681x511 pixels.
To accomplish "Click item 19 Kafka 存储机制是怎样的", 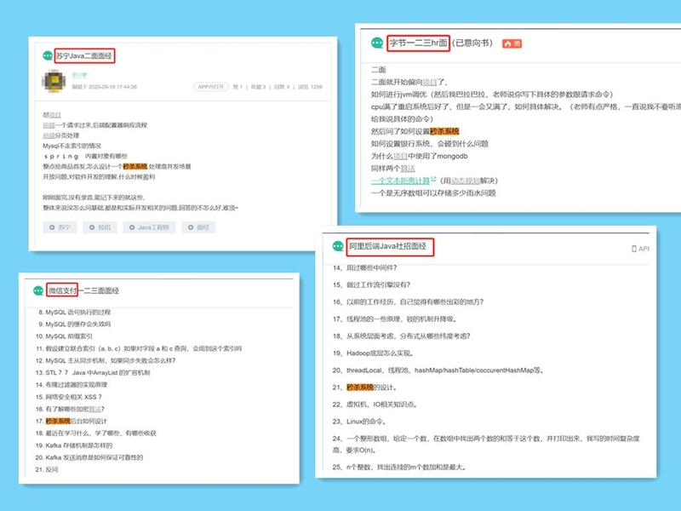I will 74,445.
